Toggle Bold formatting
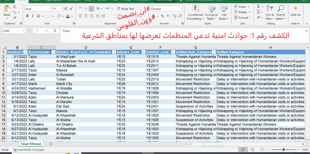The height and width of the screenshot is (154, 310). (x=27, y=16)
